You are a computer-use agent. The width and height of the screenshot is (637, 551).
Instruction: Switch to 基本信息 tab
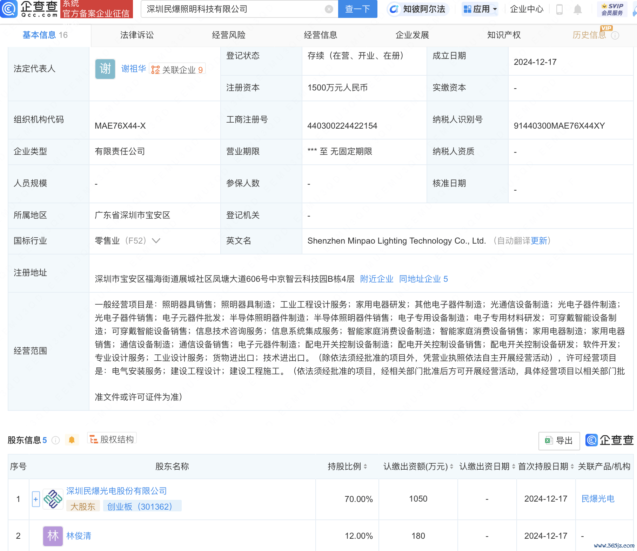45,35
